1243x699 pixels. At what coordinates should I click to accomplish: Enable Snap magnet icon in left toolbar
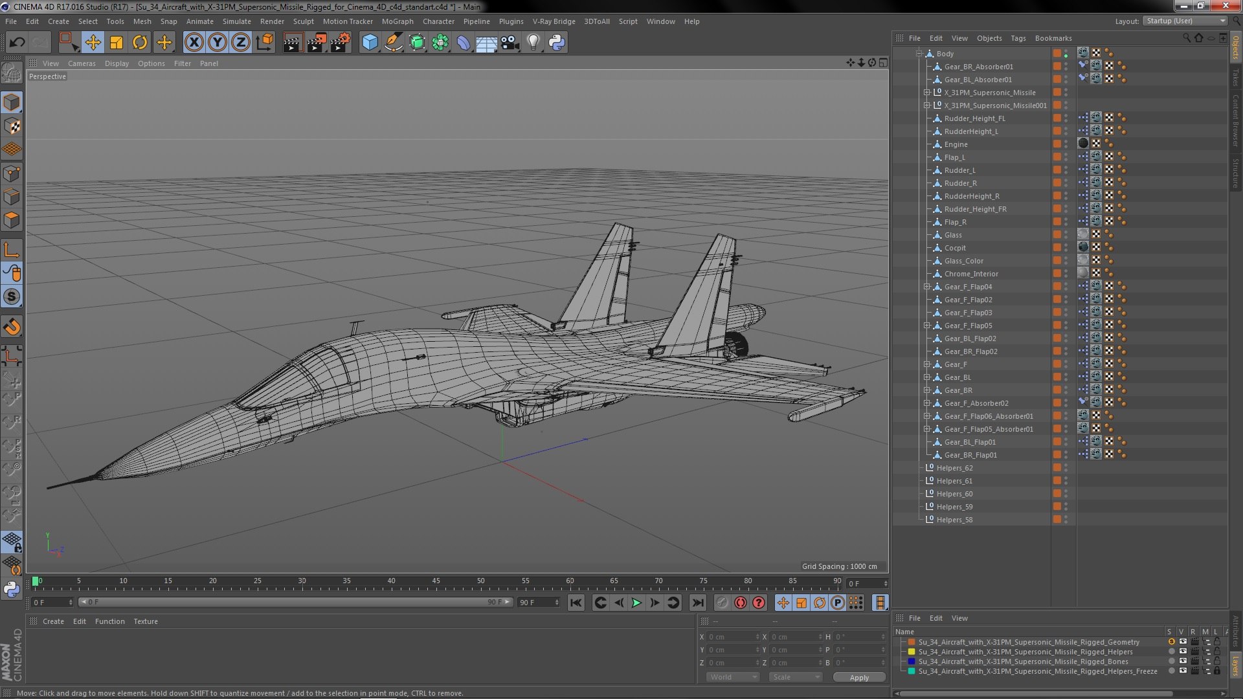pyautogui.click(x=12, y=327)
